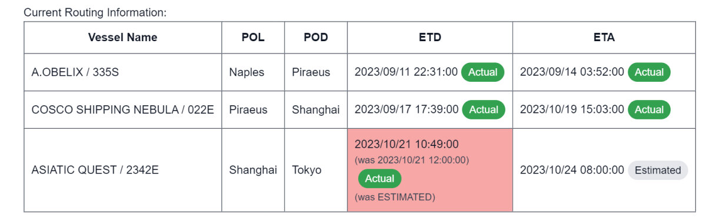This screenshot has height=220, width=706.
Task: Click the '(was ESTIMATED)' note text
Action: click(395, 197)
